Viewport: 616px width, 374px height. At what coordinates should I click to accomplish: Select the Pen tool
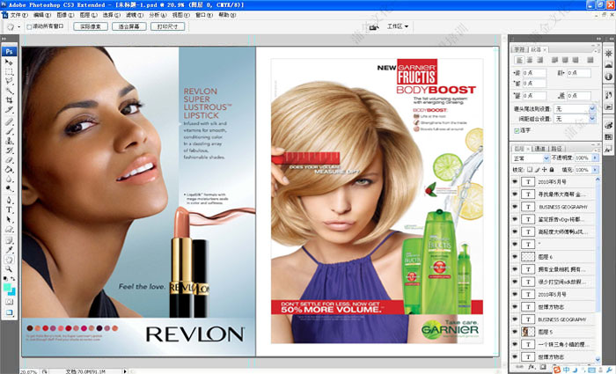tap(9, 201)
